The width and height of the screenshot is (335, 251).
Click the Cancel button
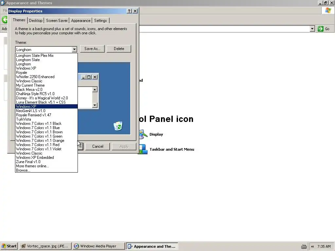pos(97,146)
